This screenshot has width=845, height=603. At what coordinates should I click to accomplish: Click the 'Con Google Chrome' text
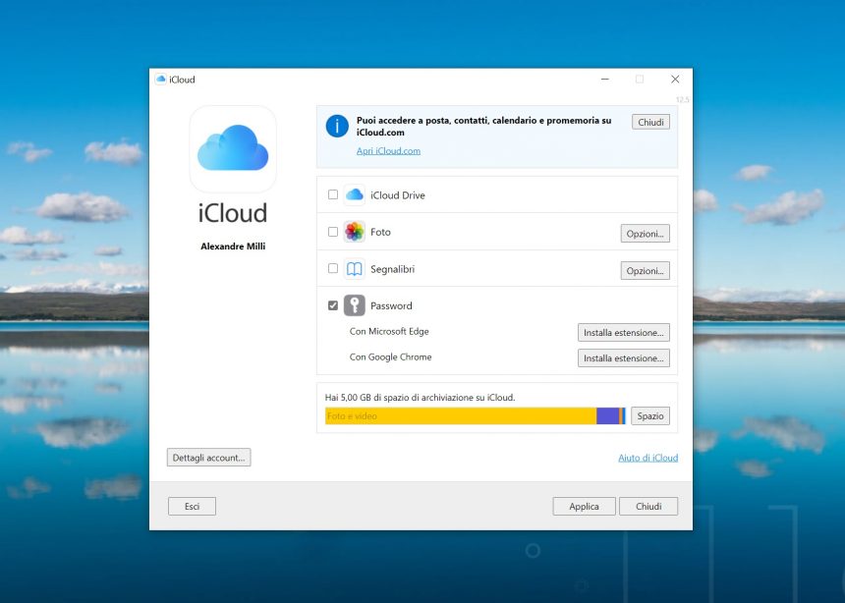pyautogui.click(x=391, y=356)
